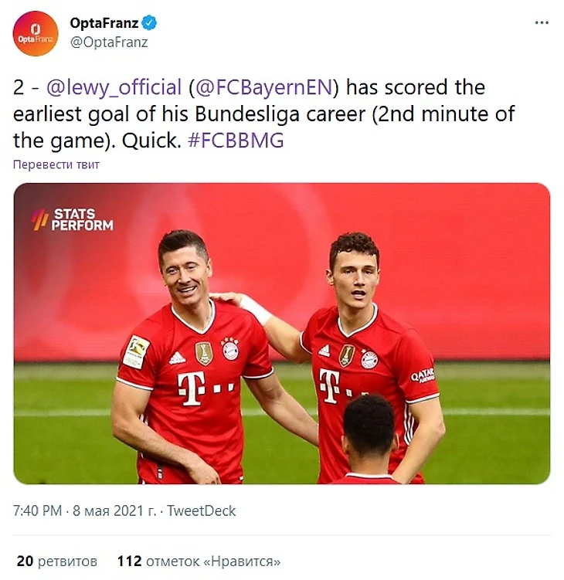
Task: Open the @FCBayernEN mention
Action: tap(264, 88)
